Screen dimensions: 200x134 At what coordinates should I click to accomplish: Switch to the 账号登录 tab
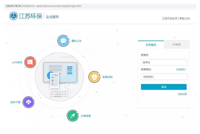coord(151,45)
